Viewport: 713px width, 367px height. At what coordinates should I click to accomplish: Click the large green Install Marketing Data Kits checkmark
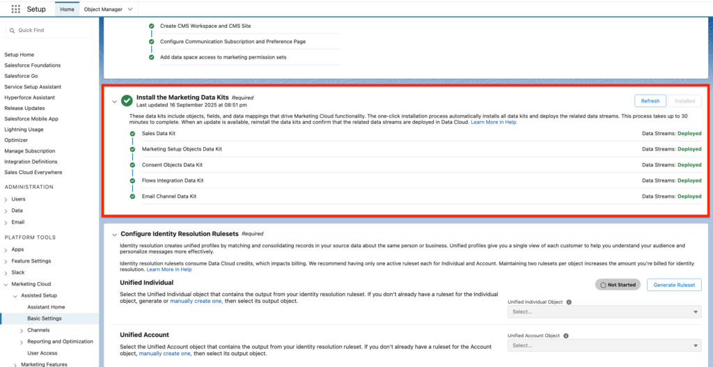pyautogui.click(x=127, y=101)
